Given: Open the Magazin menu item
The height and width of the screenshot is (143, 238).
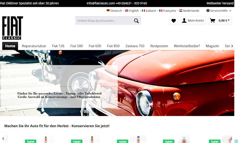Looking at the screenshot, I should (212, 46).
